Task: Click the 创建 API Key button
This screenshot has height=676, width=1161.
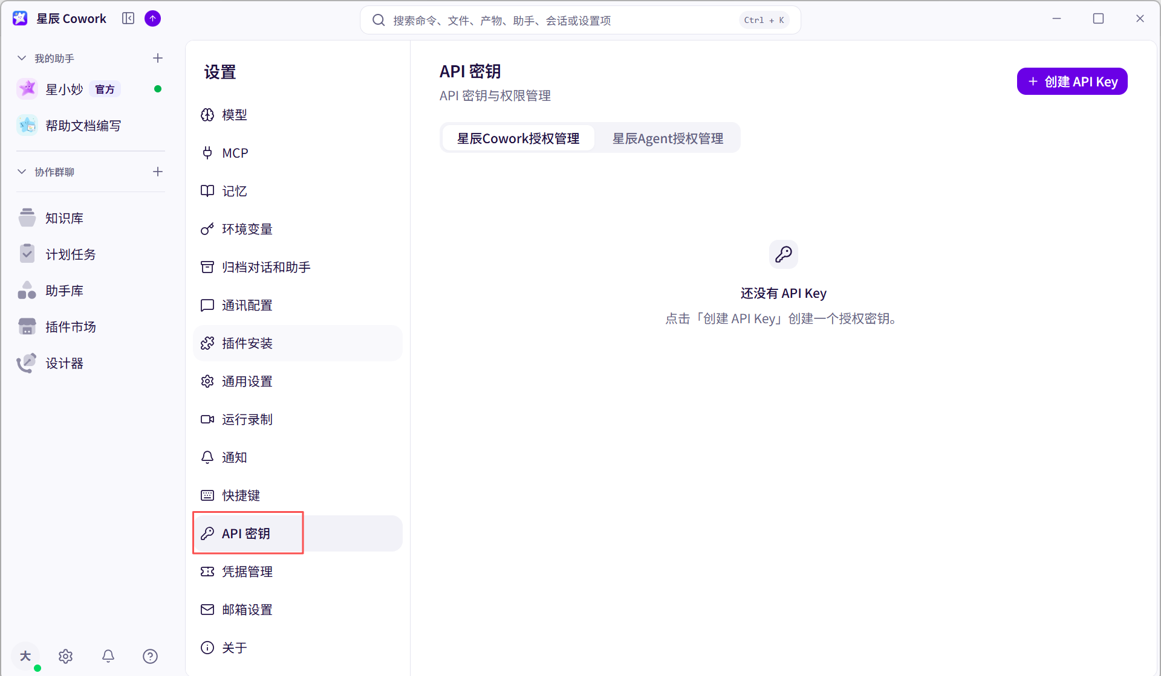Action: click(x=1072, y=82)
